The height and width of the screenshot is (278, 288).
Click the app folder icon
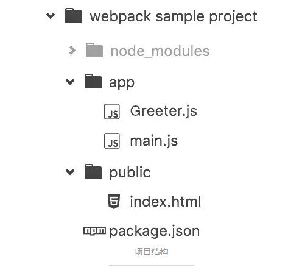pyautogui.click(x=93, y=81)
